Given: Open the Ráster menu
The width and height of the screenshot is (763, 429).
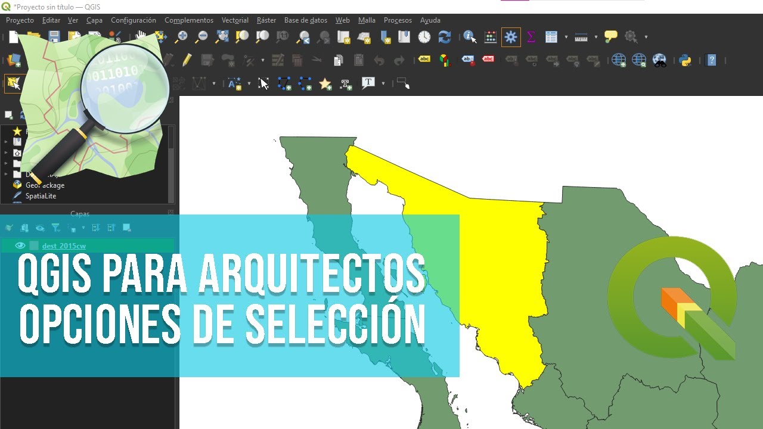Looking at the screenshot, I should pos(266,20).
